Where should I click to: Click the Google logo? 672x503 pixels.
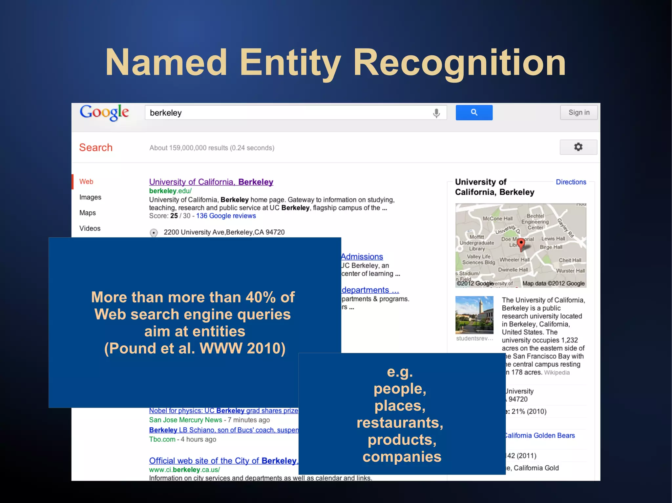click(x=104, y=112)
